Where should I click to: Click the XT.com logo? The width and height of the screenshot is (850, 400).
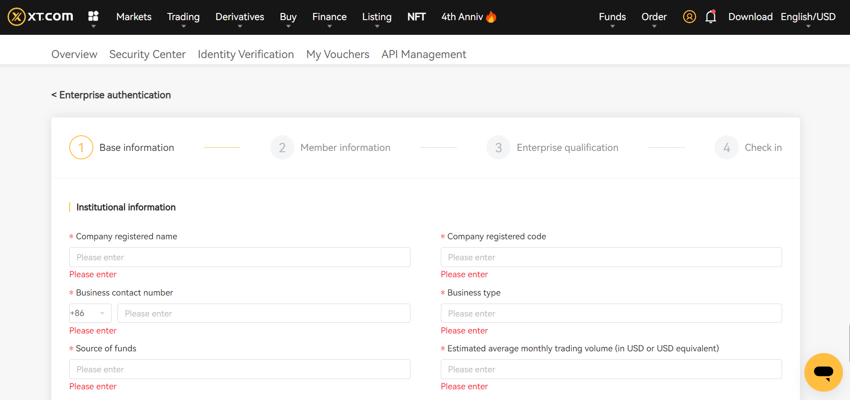tap(40, 17)
